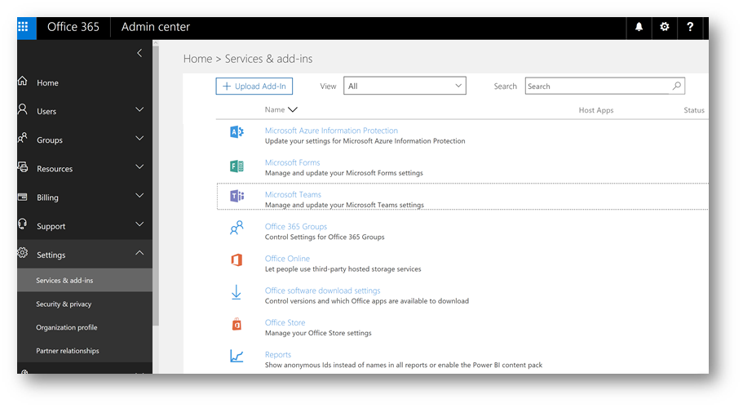Collapse the Settings menu chevron
This screenshot has width=743, height=408.
[x=139, y=253]
